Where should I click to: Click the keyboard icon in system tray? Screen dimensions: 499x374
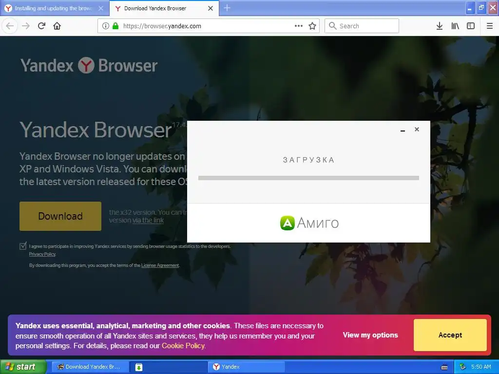(x=444, y=367)
